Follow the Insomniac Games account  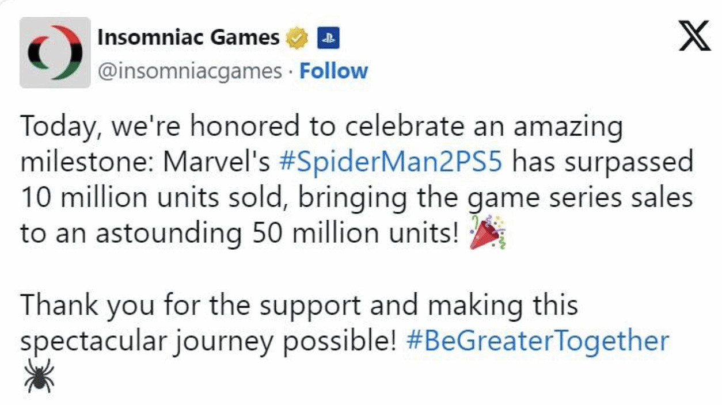tap(334, 71)
